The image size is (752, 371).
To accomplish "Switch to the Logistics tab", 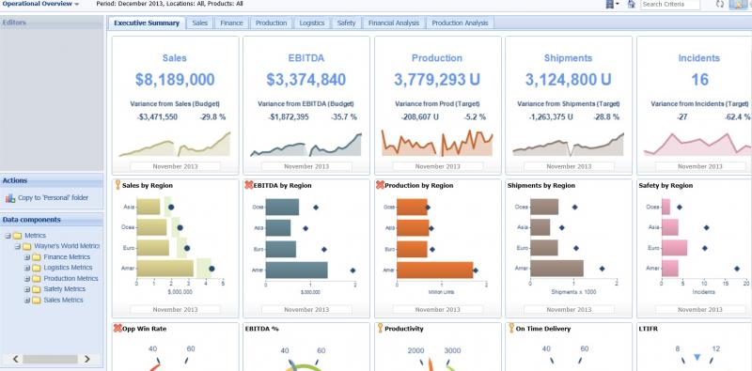I will tap(312, 23).
